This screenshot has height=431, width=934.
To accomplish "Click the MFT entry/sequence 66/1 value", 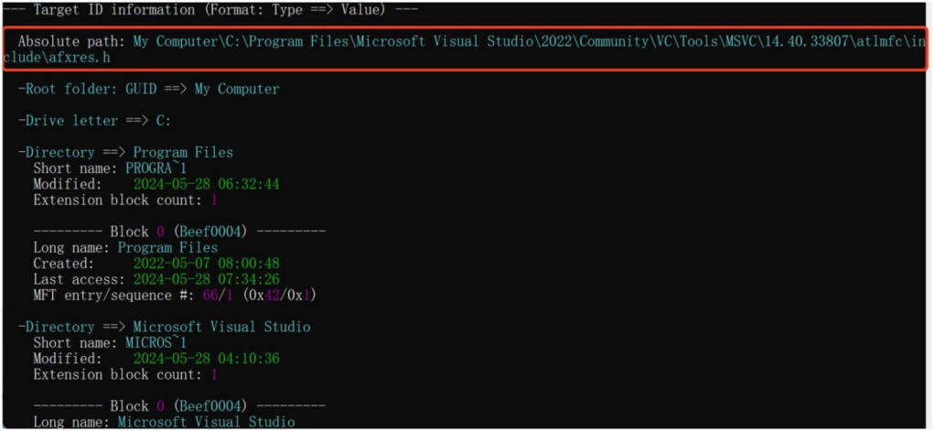I will pos(218,295).
